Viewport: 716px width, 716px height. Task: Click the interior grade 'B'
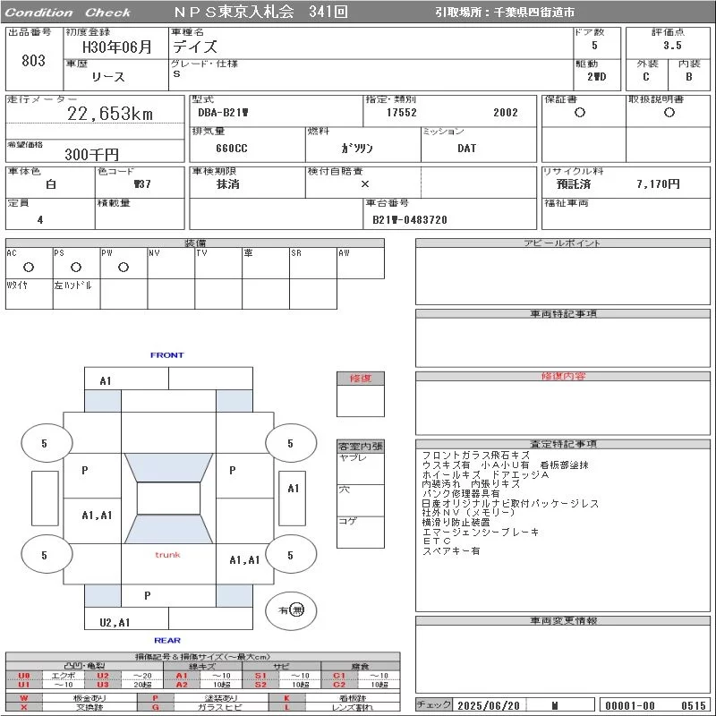688,77
